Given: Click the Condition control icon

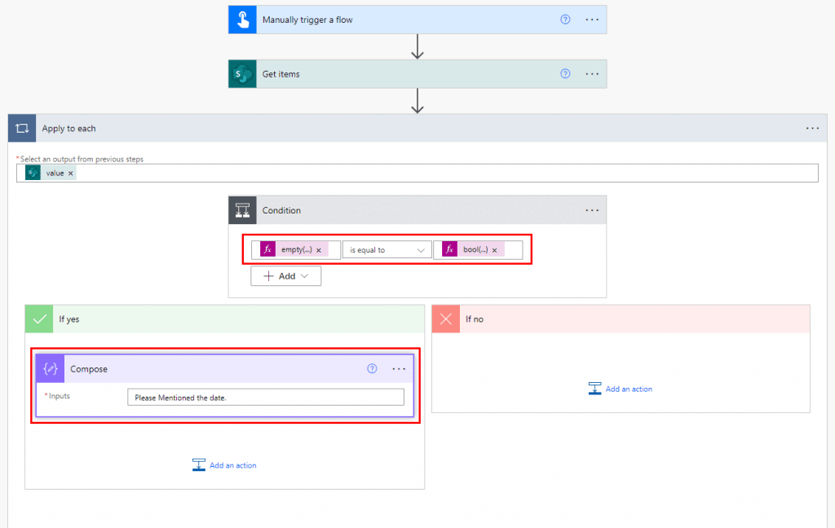Looking at the screenshot, I should (x=242, y=210).
